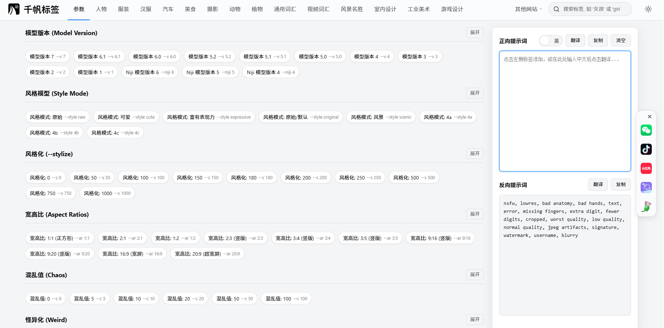Expand the 宽高比 (Aspect Ratios) section

[475, 214]
